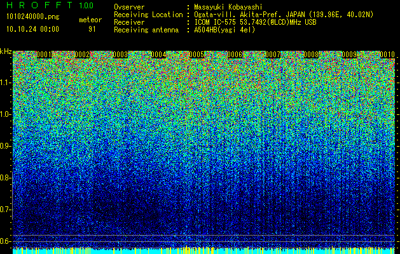Click the timestamp 10.10.24 00:00
Image resolution: width=400 pixels, height=254 pixels.
32,29
